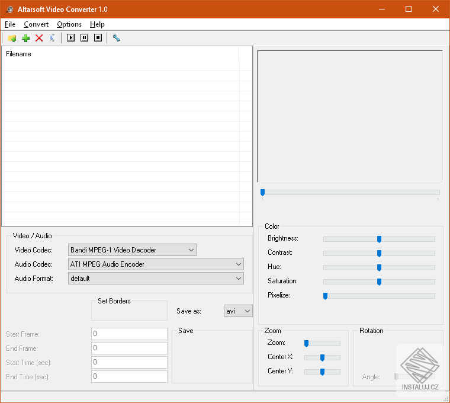Click the open folder toolbar icon
The width and height of the screenshot is (450, 403).
click(12, 38)
